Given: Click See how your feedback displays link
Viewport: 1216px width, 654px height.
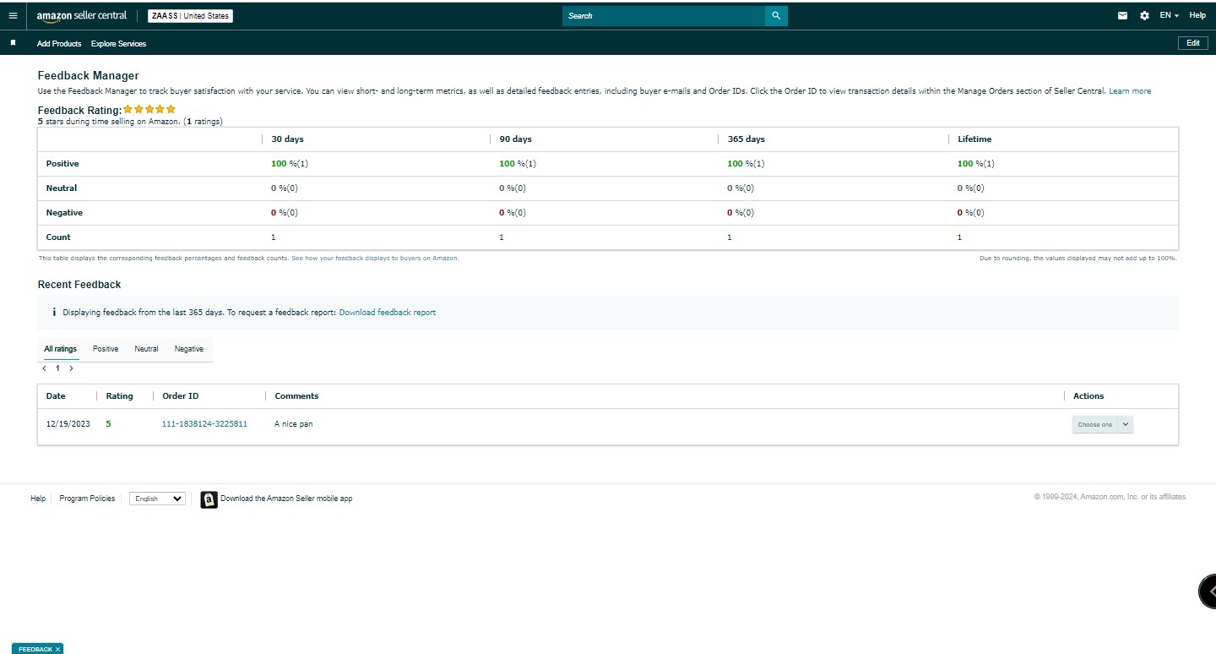Looking at the screenshot, I should point(375,259).
